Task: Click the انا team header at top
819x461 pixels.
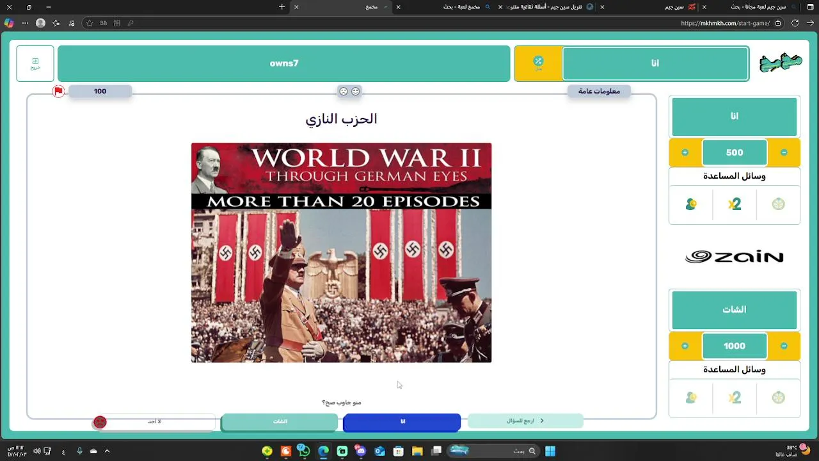Action: point(655,63)
